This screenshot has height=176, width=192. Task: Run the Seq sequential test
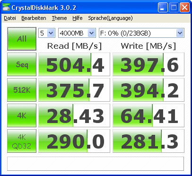(x=22, y=64)
